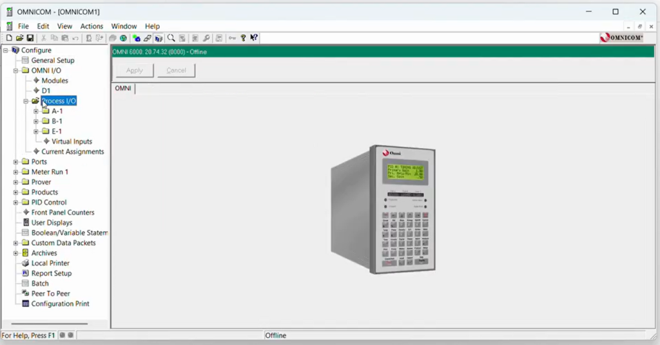
Task: Click the magnifying glass search icon
Action: click(171, 38)
